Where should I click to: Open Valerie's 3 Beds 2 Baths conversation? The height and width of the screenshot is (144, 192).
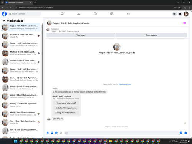click(21, 88)
